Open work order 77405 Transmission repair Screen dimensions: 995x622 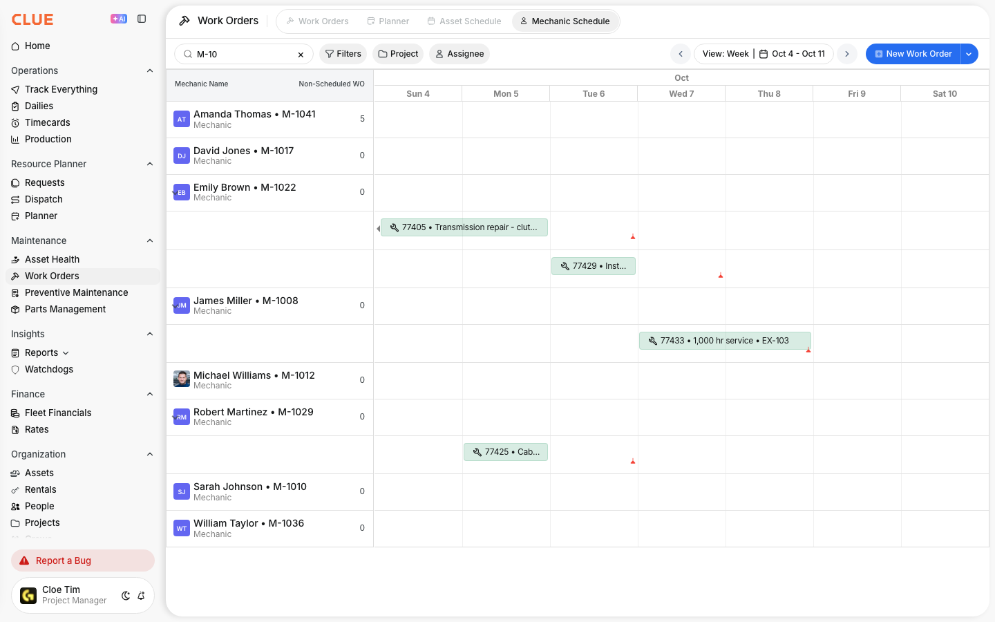(x=464, y=227)
